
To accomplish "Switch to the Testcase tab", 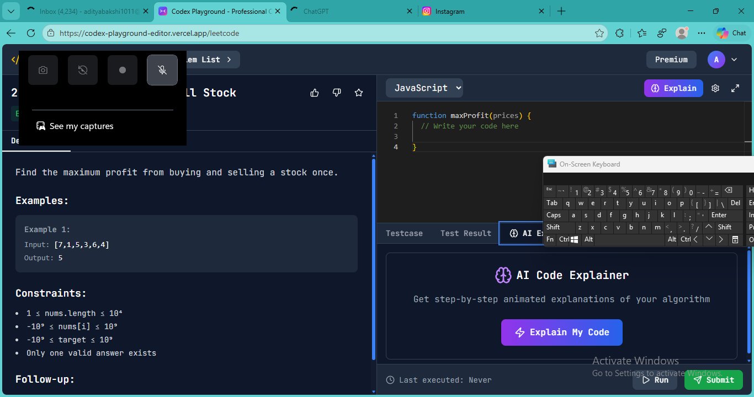I will click(x=404, y=233).
